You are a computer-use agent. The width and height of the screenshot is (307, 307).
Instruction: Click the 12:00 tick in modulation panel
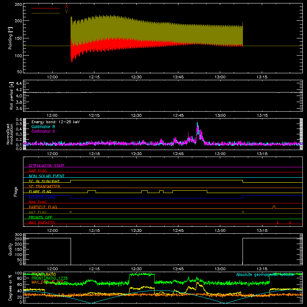pos(52,154)
